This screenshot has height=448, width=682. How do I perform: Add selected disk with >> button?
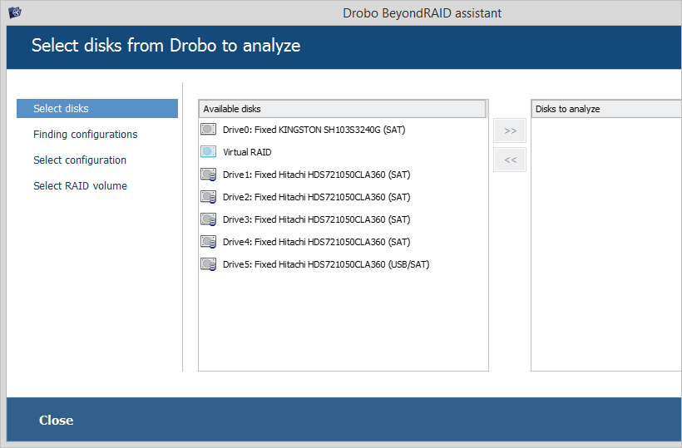point(510,130)
